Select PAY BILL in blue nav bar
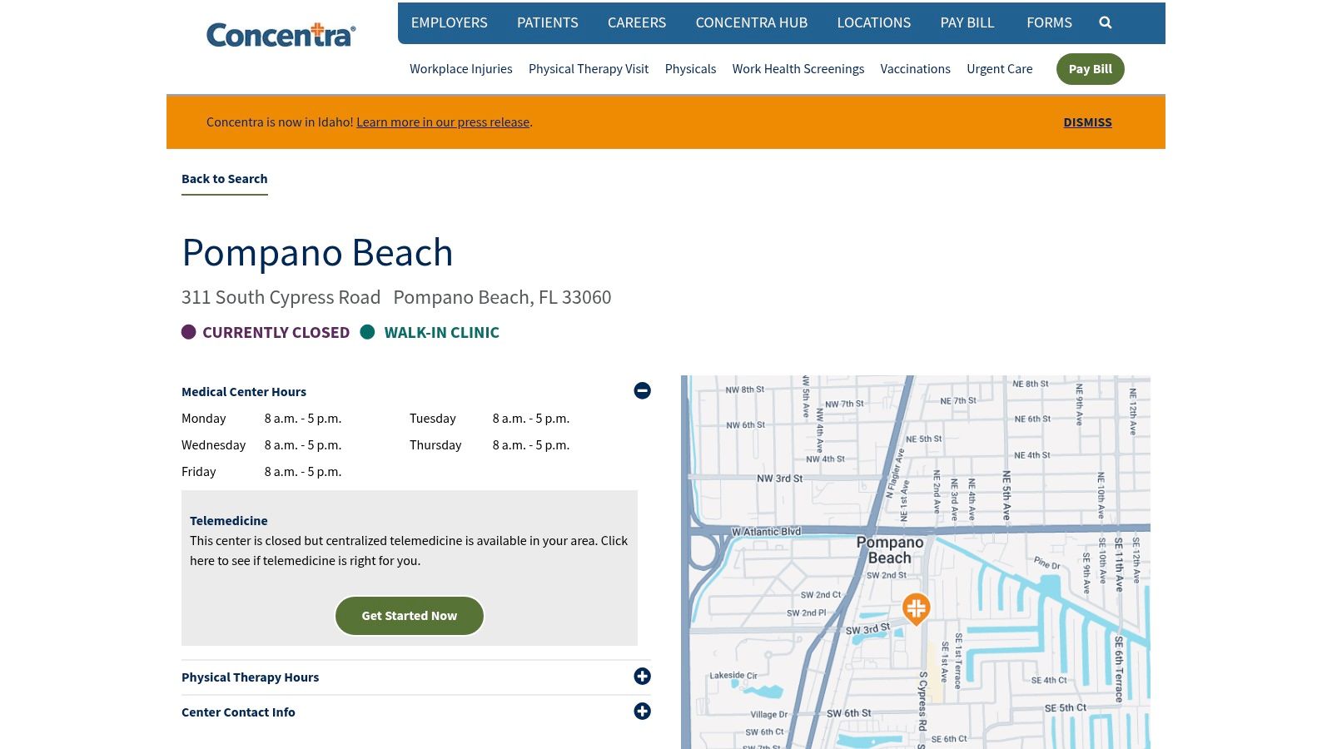The image size is (1332, 749). [967, 22]
